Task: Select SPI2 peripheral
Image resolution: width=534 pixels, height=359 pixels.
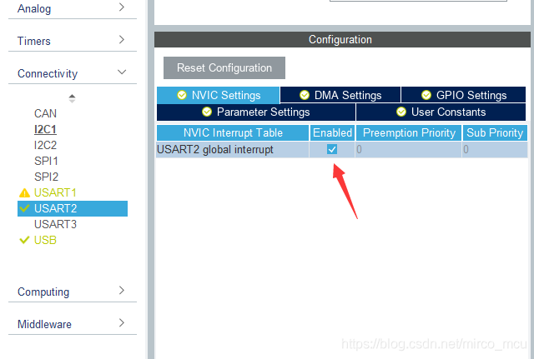Action: pos(46,177)
